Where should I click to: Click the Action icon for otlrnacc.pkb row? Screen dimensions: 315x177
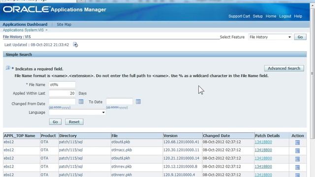297,151
